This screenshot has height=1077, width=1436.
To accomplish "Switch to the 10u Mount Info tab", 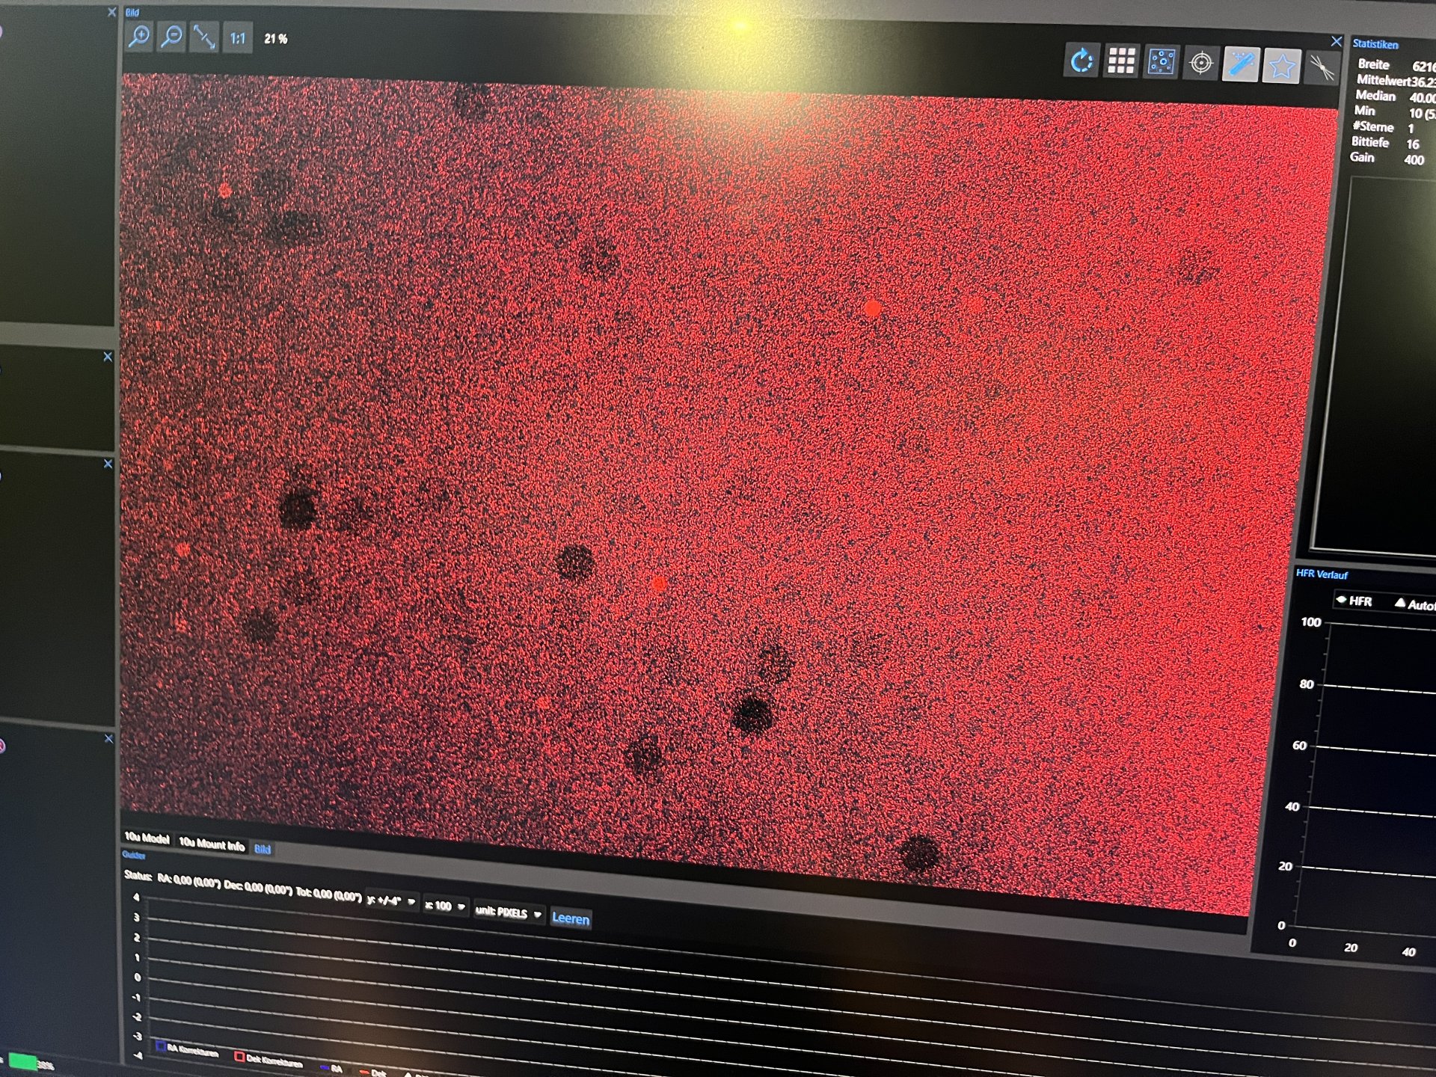I will 212,844.
